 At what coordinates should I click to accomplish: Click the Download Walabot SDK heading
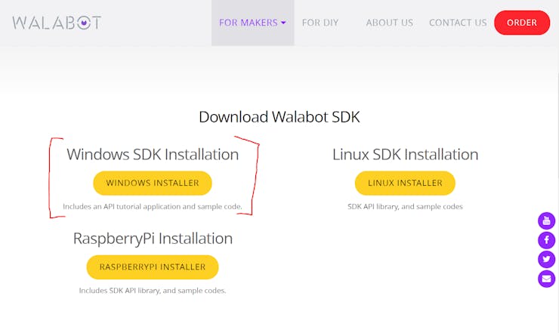pos(279,117)
